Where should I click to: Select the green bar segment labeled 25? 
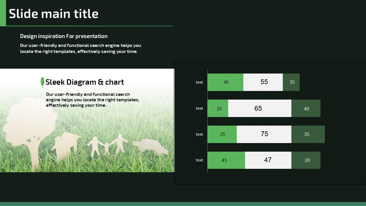tap(222, 134)
